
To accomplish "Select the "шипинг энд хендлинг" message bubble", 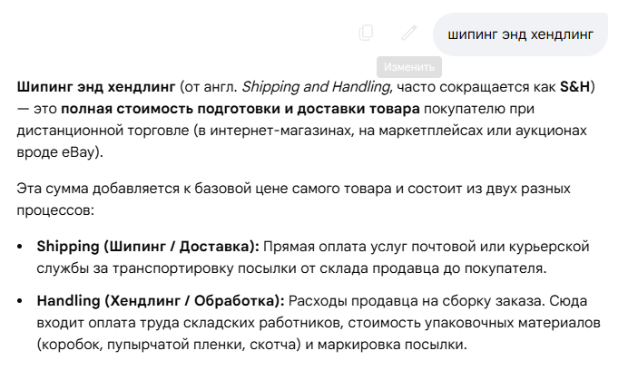I will tap(520, 34).
